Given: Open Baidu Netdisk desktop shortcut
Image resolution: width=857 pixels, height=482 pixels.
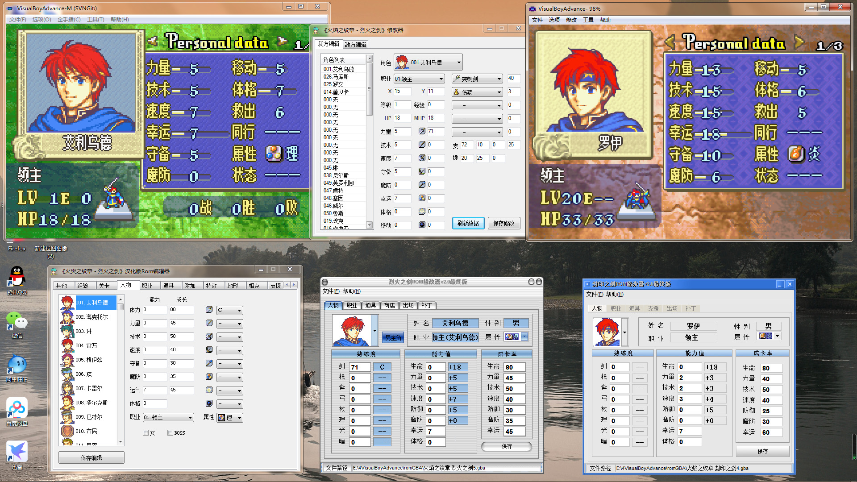Looking at the screenshot, I should pos(17,411).
